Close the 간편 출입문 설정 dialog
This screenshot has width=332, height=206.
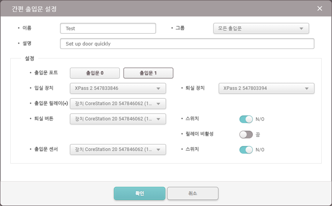pos(319,8)
